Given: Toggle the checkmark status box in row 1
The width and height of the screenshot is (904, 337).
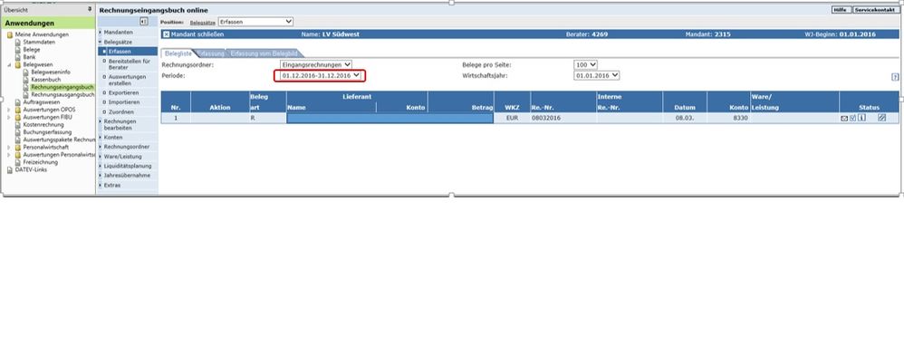Looking at the screenshot, I should pos(852,118).
